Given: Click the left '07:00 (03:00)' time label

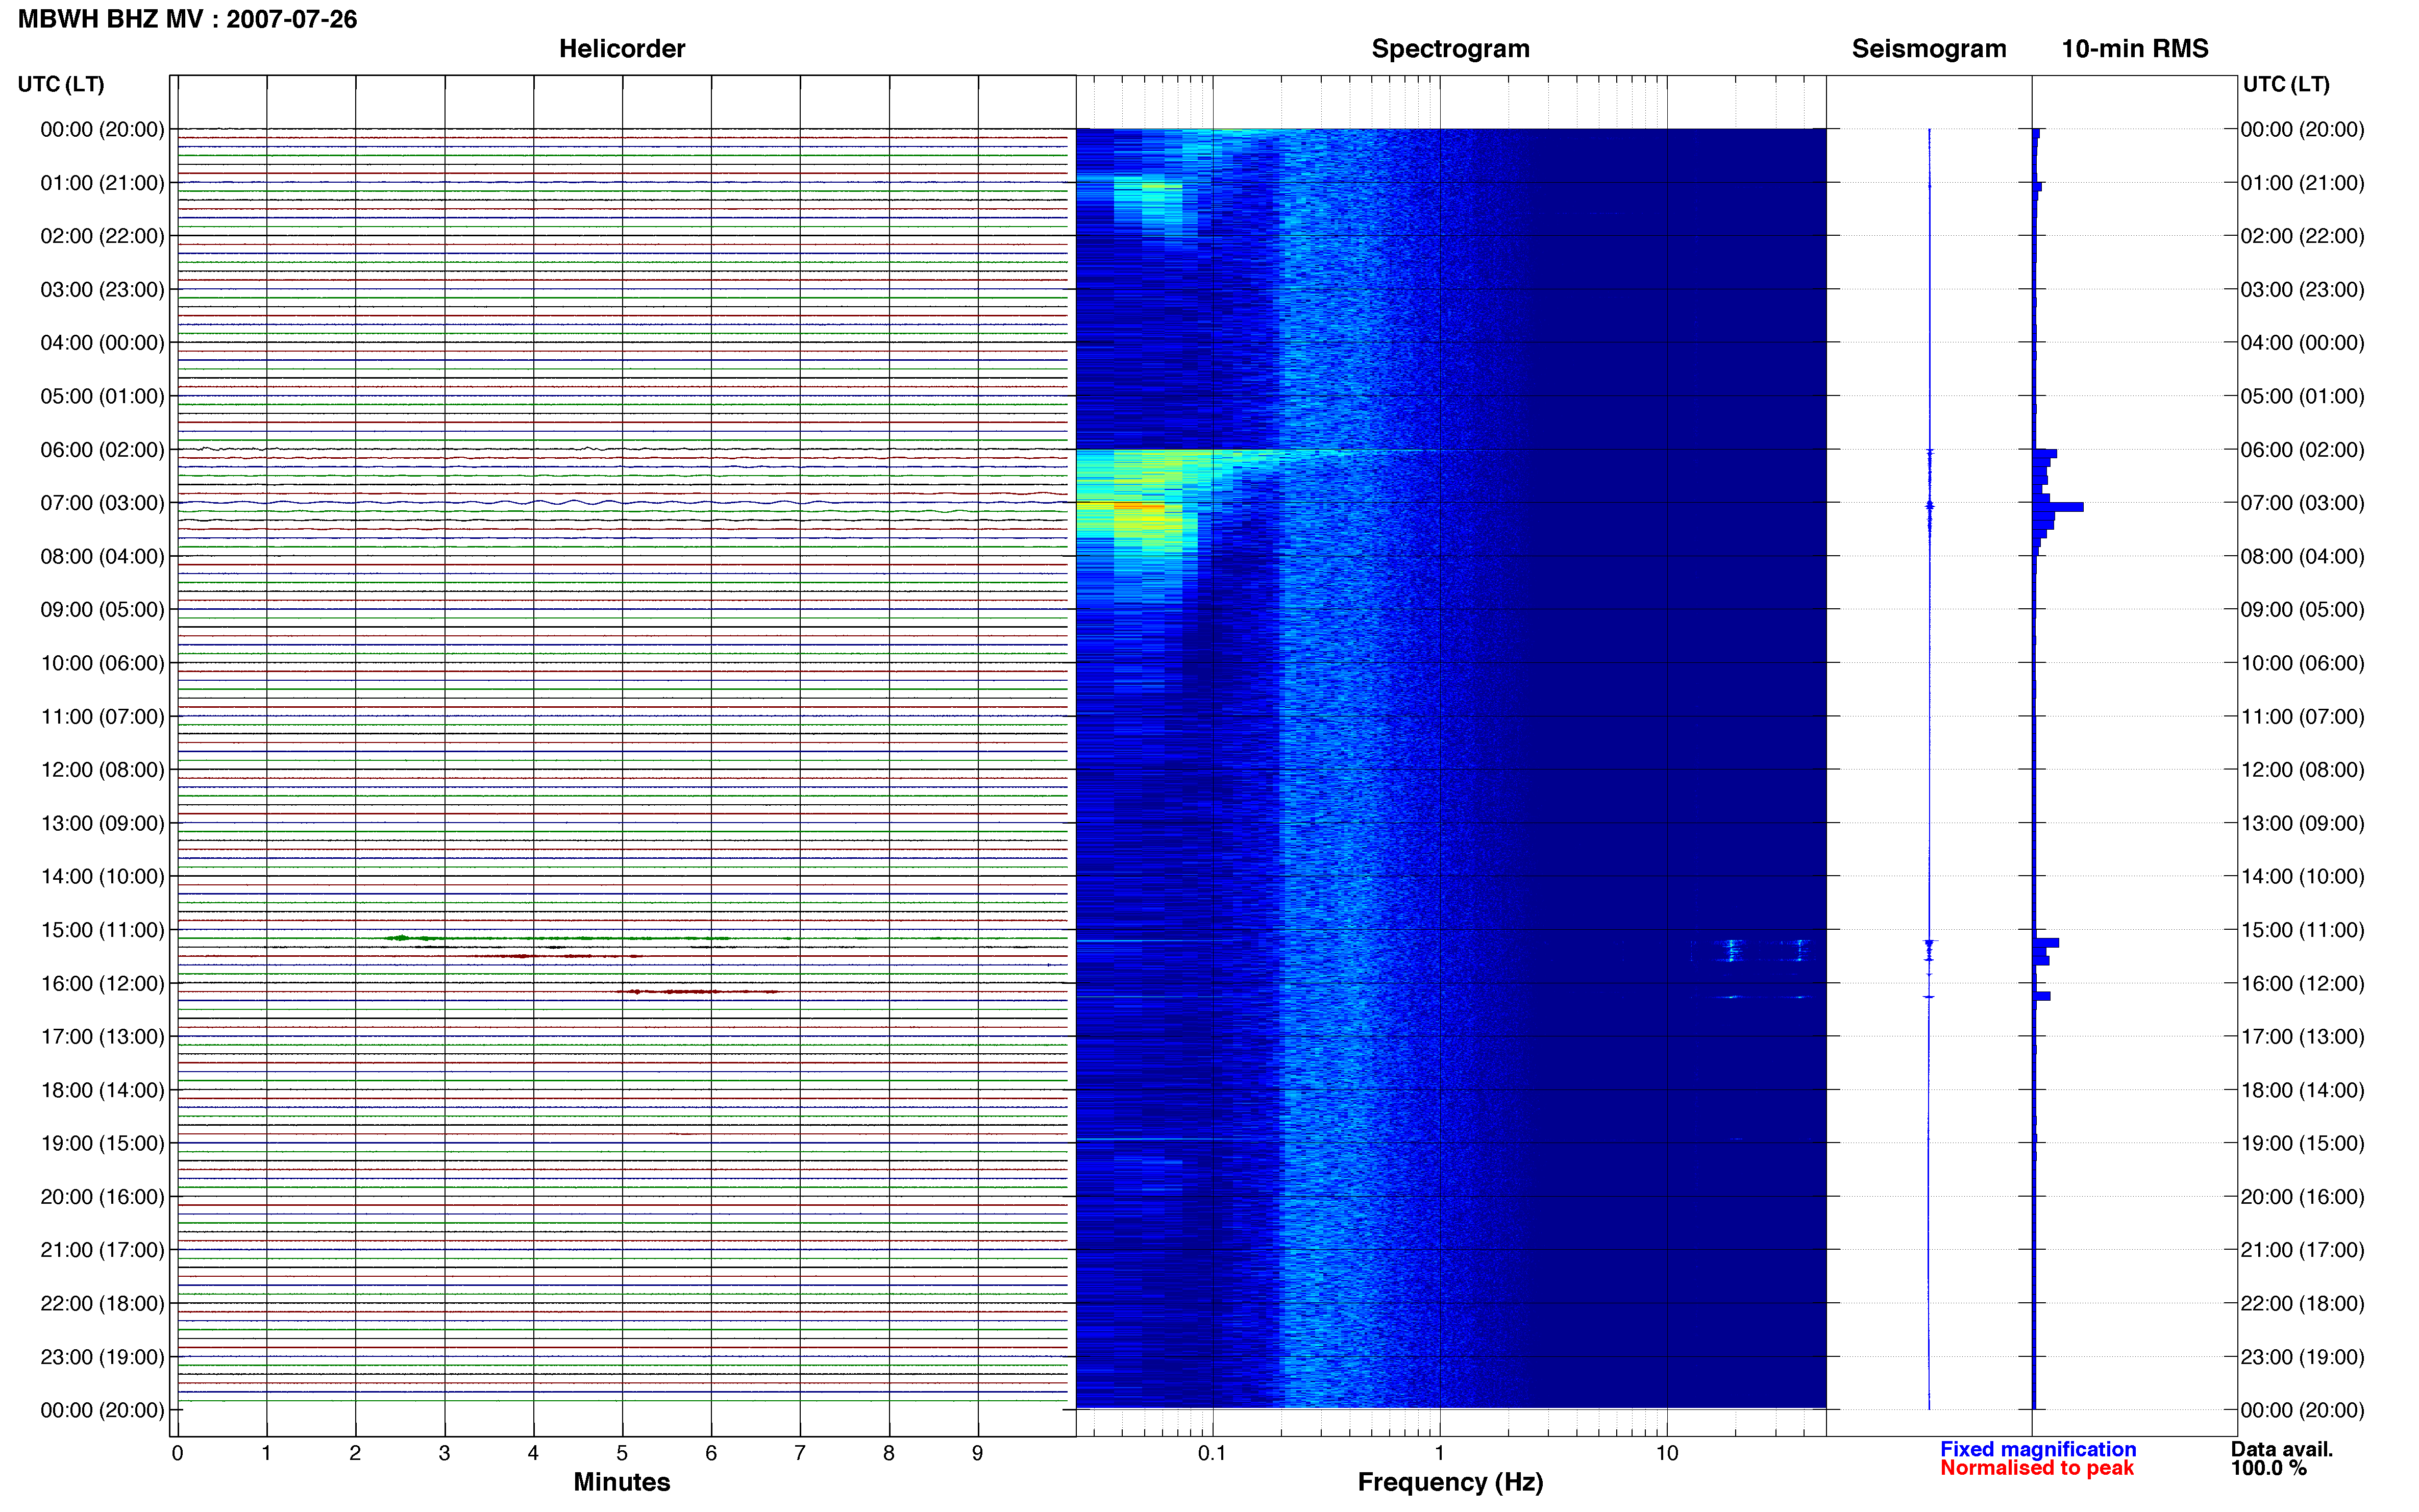Looking at the screenshot, I should [x=102, y=503].
